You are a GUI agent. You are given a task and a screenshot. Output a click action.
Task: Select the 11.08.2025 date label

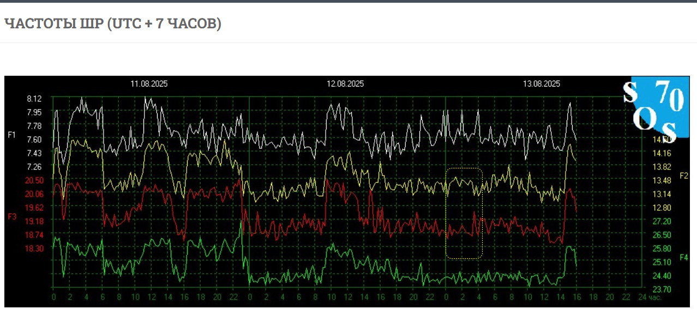point(149,84)
